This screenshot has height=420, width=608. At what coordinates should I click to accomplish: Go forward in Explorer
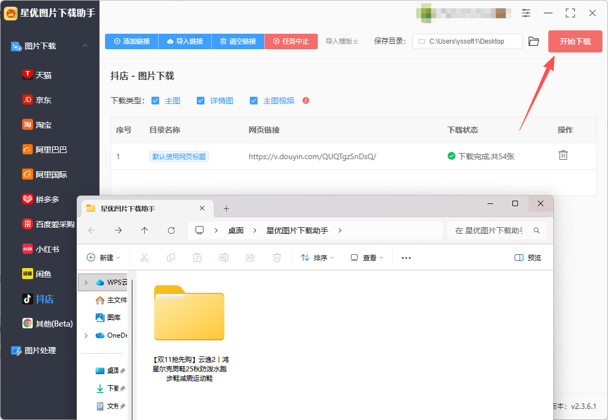click(x=118, y=230)
